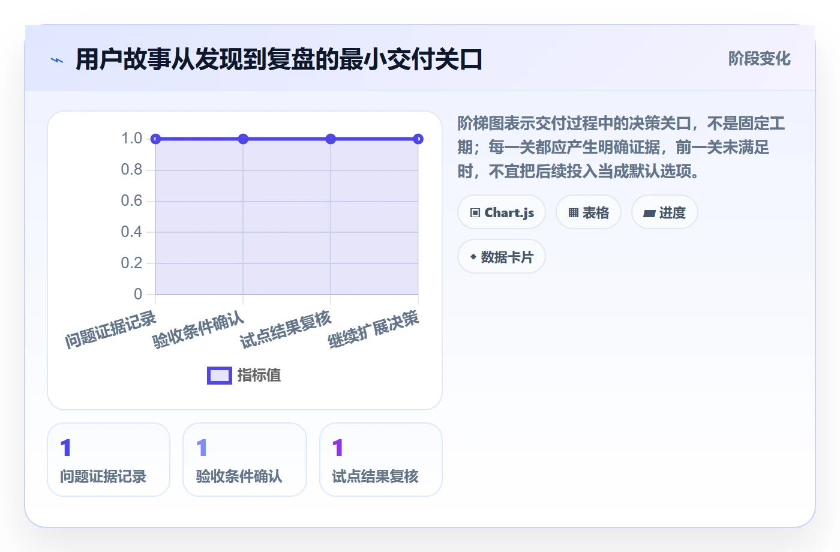Viewport: 840px width, 552px height.
Task: Select the 进度 chip
Action: pyautogui.click(x=665, y=212)
